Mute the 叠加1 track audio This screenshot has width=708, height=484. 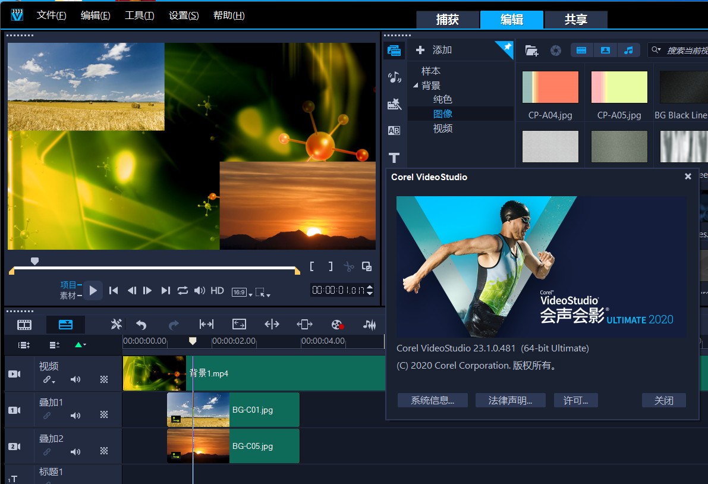[75, 416]
